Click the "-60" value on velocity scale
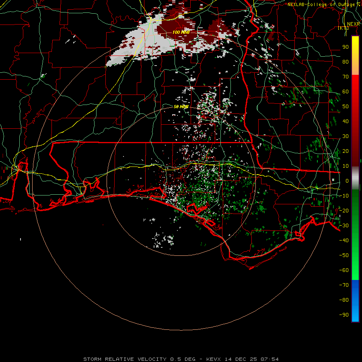The height and width of the screenshot is (362, 362). point(344,270)
